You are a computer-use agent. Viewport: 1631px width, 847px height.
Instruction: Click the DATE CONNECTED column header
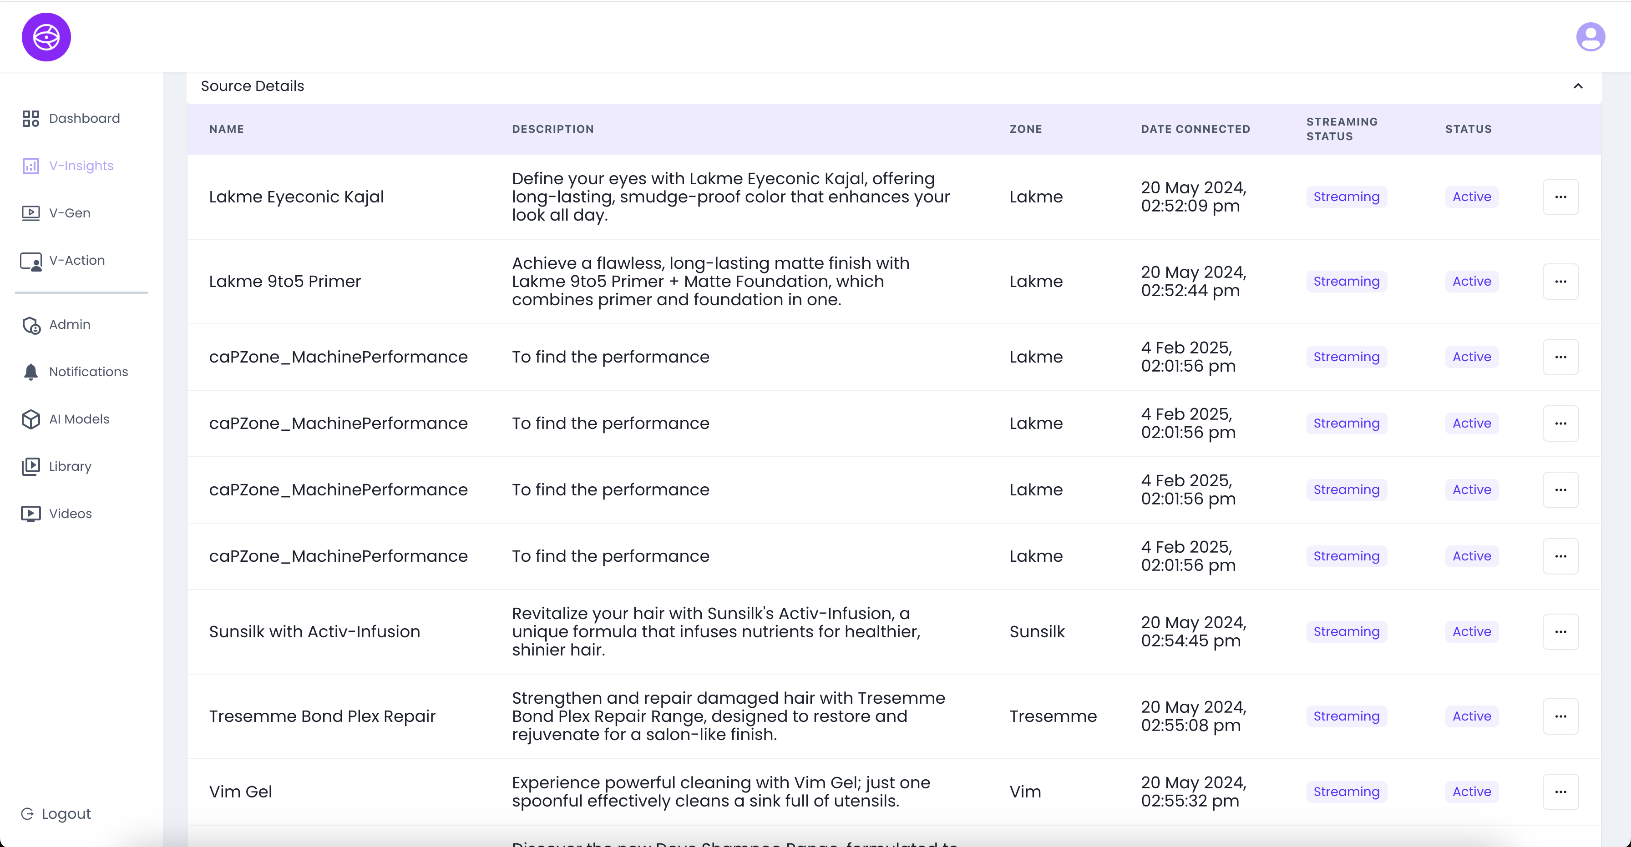pos(1195,129)
